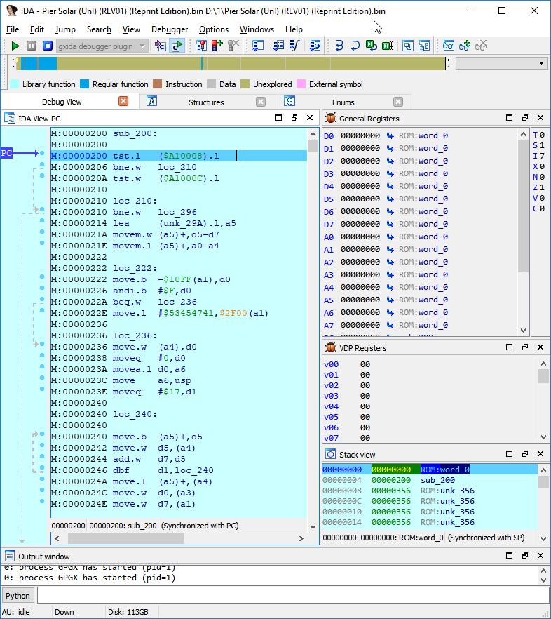Click the Python command language button
551x619 pixels.
[x=18, y=596]
